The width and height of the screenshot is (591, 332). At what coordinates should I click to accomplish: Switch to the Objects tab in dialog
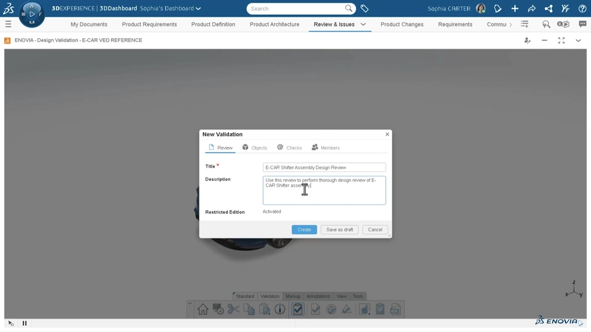pos(254,148)
